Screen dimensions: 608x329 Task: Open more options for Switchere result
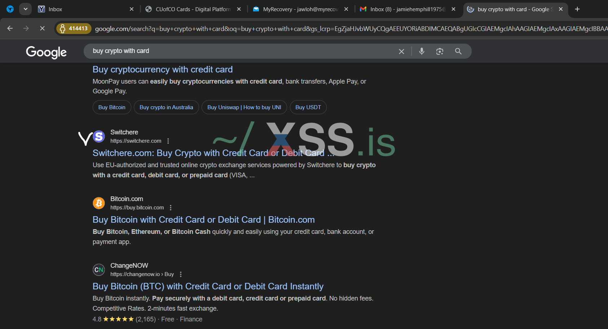(x=168, y=141)
